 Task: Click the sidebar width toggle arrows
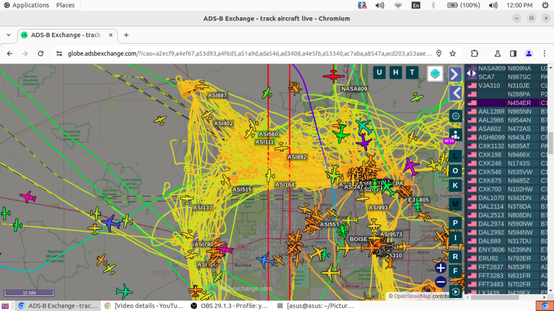click(471, 73)
